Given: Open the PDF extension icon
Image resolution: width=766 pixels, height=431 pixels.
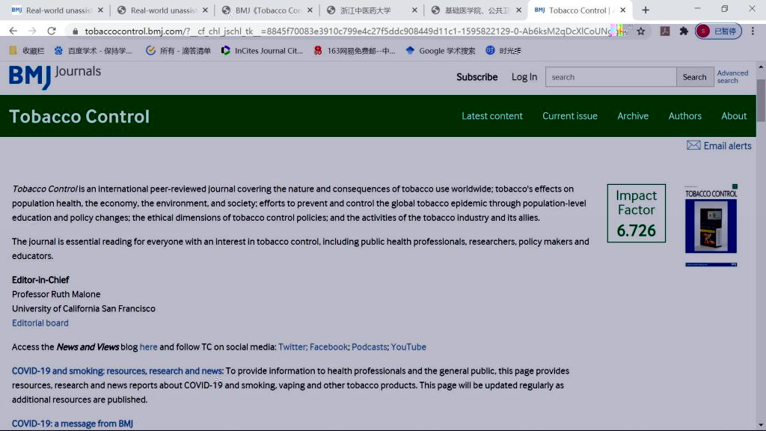Looking at the screenshot, I should click(x=665, y=31).
